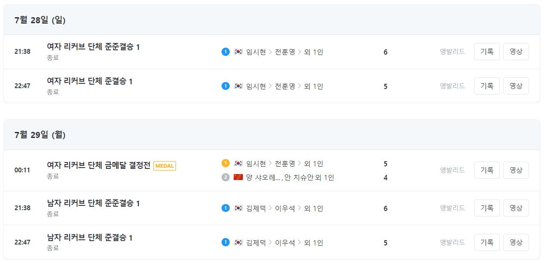Click the gray rank 2 badge on China team row
Image resolution: width=544 pixels, height=263 pixels.
[x=225, y=177]
